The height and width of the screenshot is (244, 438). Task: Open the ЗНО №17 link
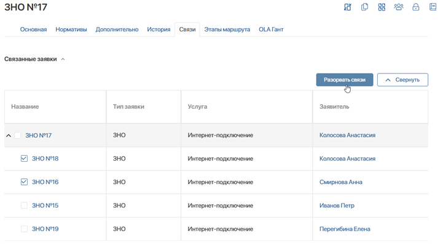pyautogui.click(x=39, y=135)
